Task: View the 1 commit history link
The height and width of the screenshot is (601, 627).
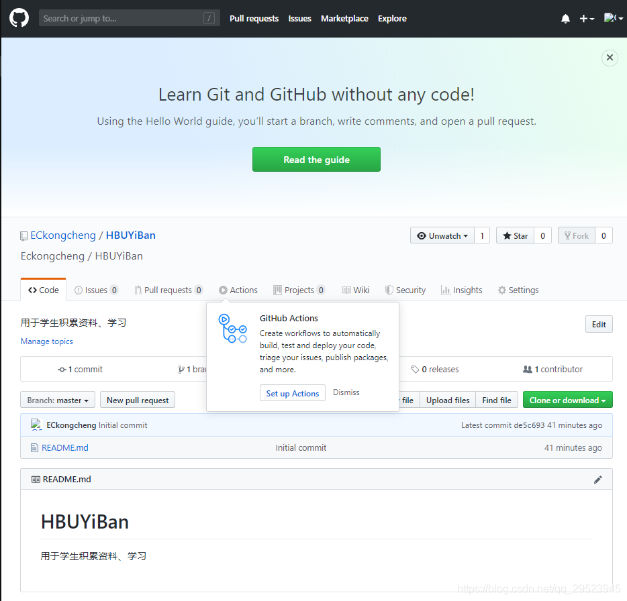Action: point(81,369)
